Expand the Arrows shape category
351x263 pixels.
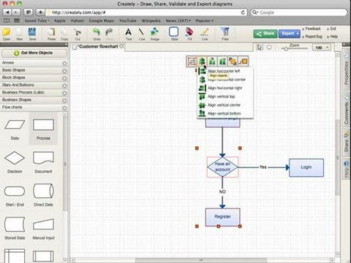click(x=34, y=63)
